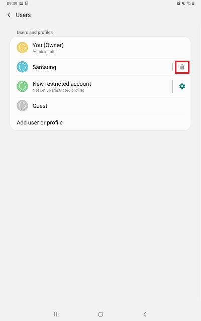Tap the green restricted account avatar
This screenshot has width=201, height=321.
tap(22, 86)
